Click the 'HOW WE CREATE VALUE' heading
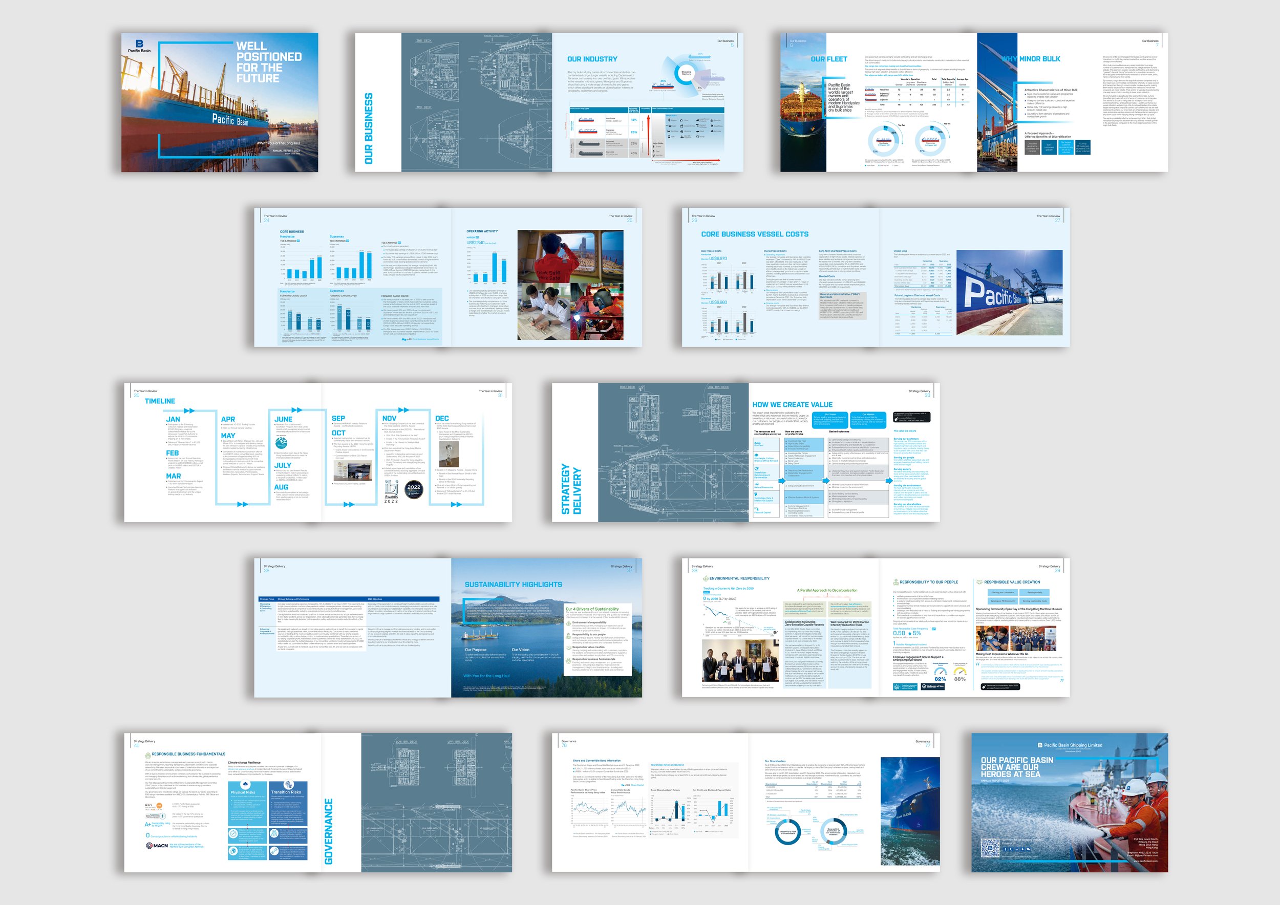1280x905 pixels. point(792,404)
